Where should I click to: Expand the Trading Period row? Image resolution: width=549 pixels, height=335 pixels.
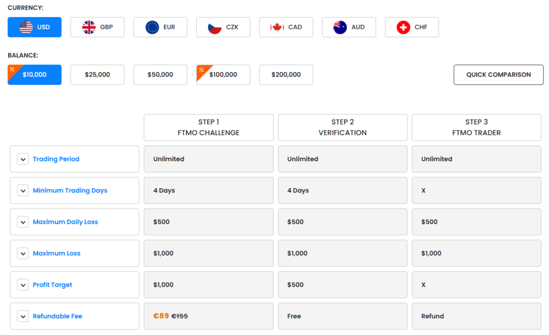click(23, 159)
